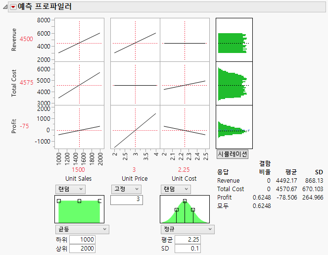The width and height of the screenshot is (328, 255).
Task: Click the 평균 field containing 2.25
Action: tap(187, 240)
